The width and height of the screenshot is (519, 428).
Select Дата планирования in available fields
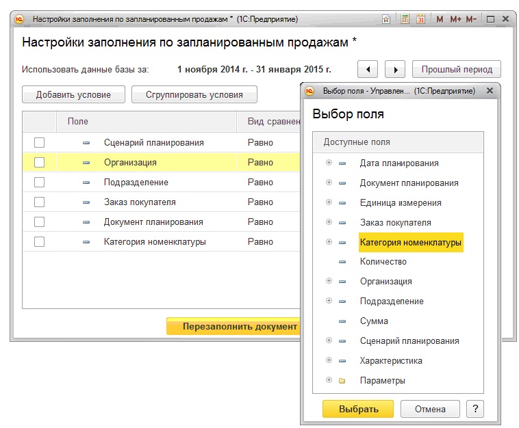(399, 163)
